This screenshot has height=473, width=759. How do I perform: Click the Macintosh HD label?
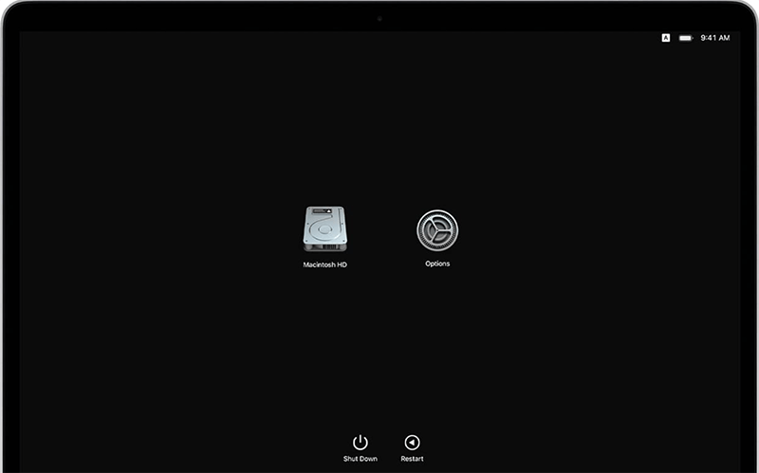[324, 264]
